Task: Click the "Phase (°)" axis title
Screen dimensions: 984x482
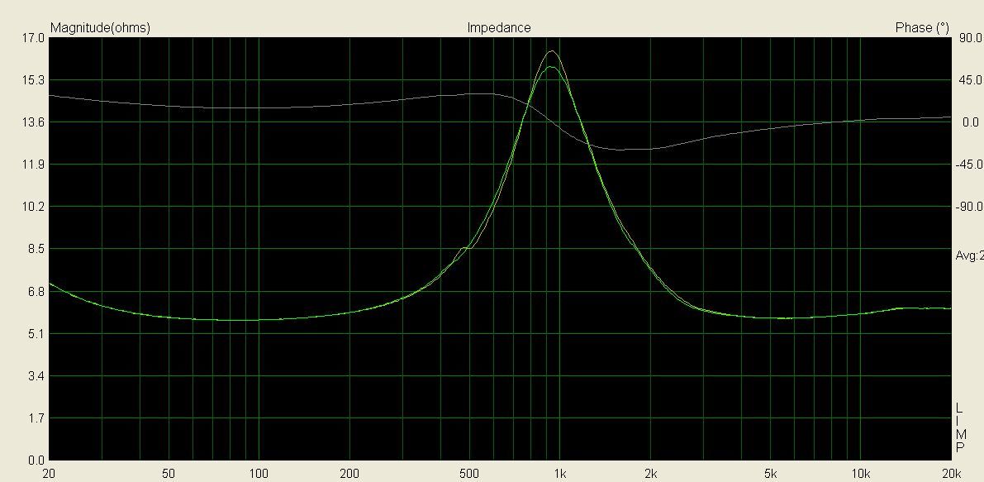Action: [922, 28]
